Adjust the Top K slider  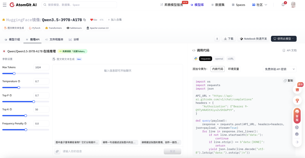click(26, 116)
